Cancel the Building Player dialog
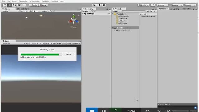The height and width of the screenshot is (112, 199). coord(68,54)
